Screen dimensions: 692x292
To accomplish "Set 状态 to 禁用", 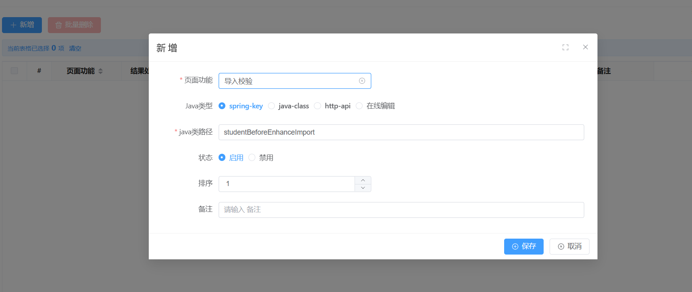I will pos(261,158).
